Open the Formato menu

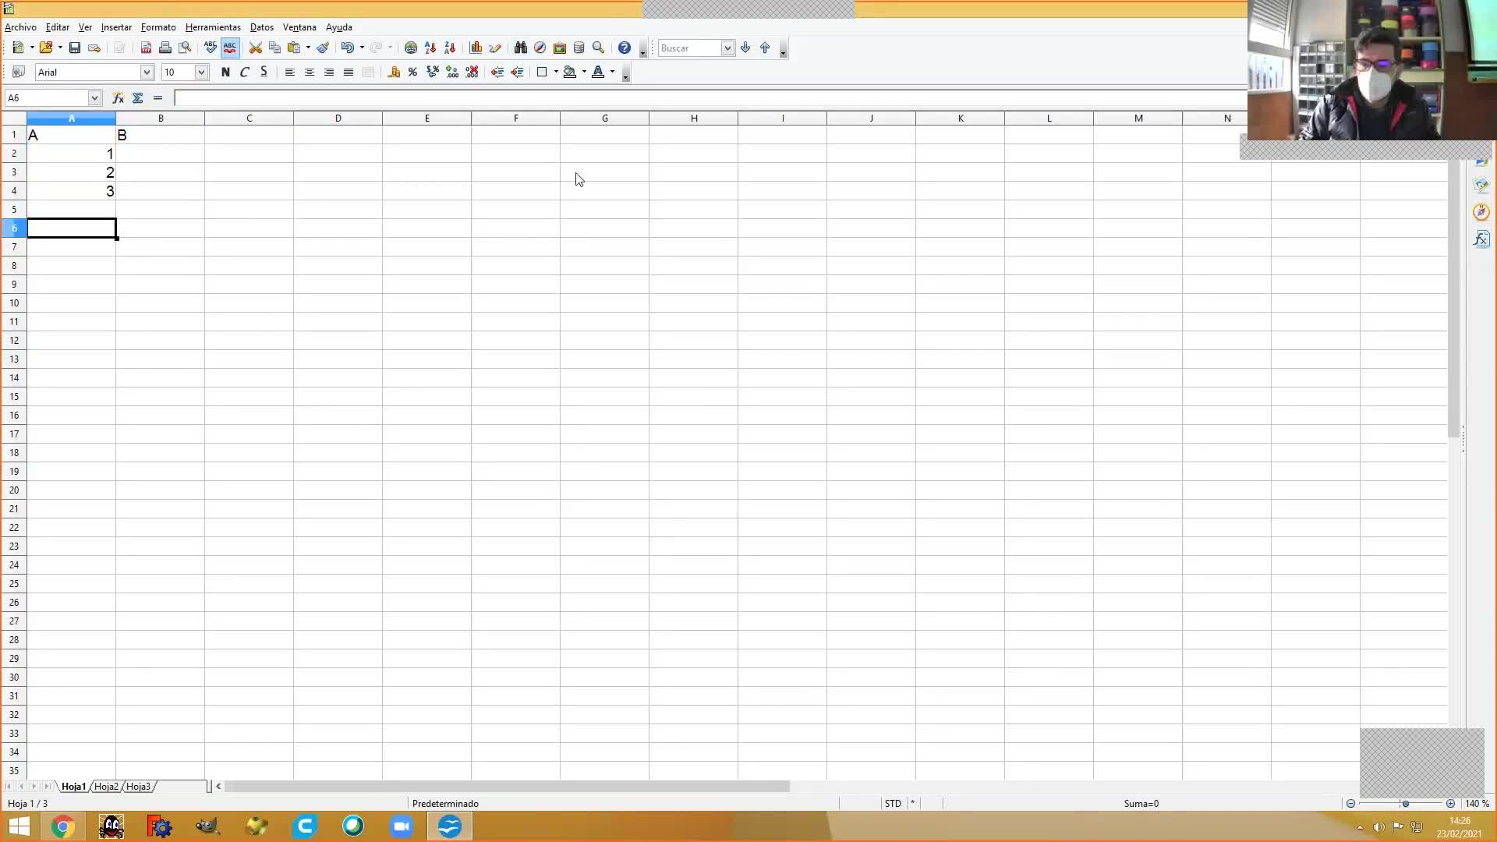tap(158, 27)
